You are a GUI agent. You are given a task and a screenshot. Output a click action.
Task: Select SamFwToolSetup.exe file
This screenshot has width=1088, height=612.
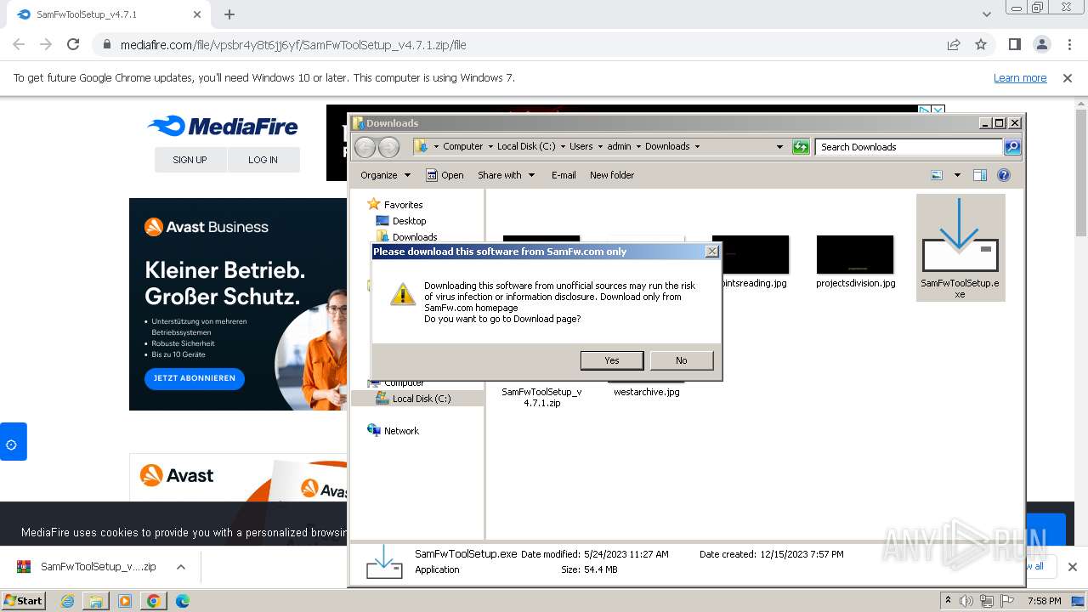coord(960,247)
